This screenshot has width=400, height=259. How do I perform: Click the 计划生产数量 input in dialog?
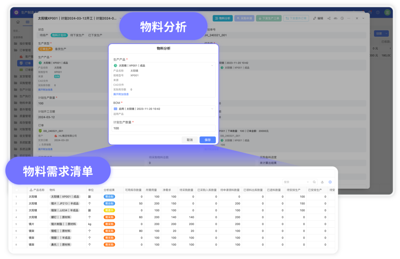(x=163, y=128)
